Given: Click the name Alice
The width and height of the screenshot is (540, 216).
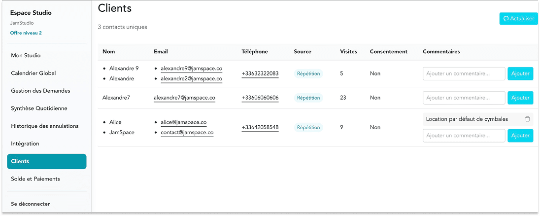Looking at the screenshot, I should 115,122.
